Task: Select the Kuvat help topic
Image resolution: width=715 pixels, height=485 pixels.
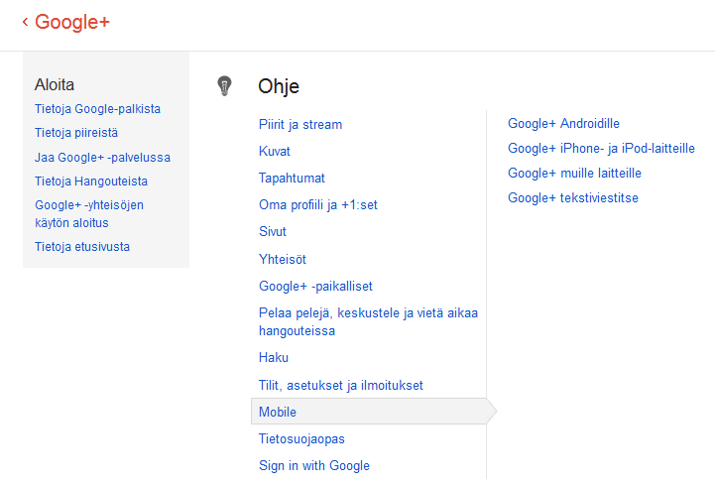Action: [275, 152]
